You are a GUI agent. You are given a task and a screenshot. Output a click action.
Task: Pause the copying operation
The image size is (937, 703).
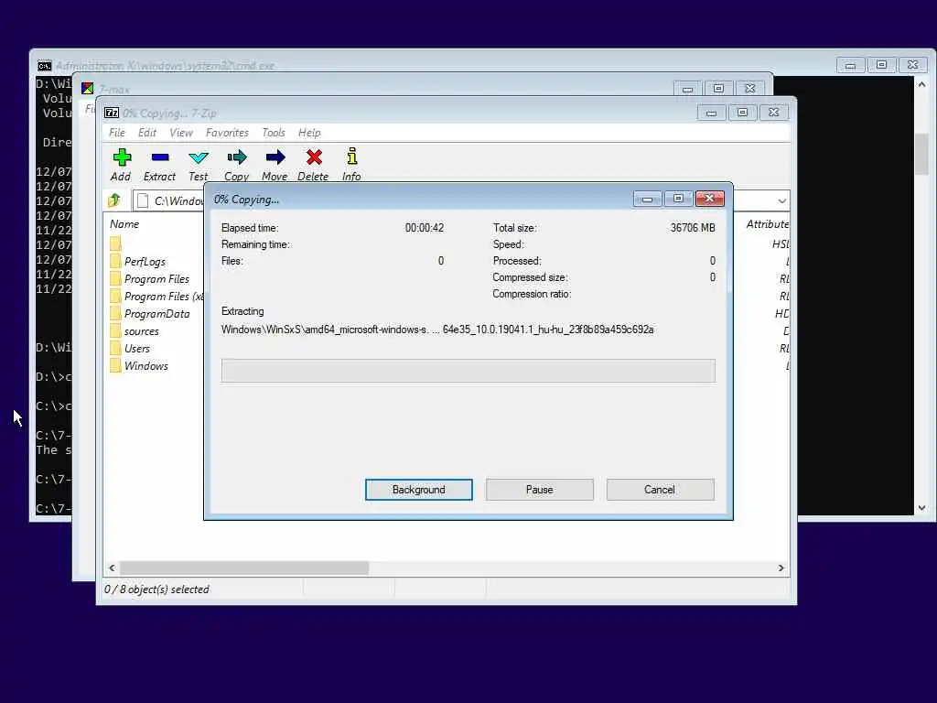click(540, 490)
